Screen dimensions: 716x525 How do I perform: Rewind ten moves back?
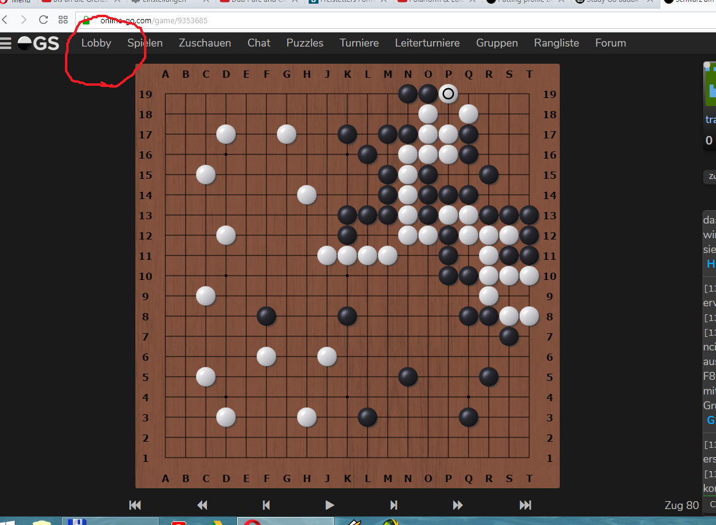point(202,505)
